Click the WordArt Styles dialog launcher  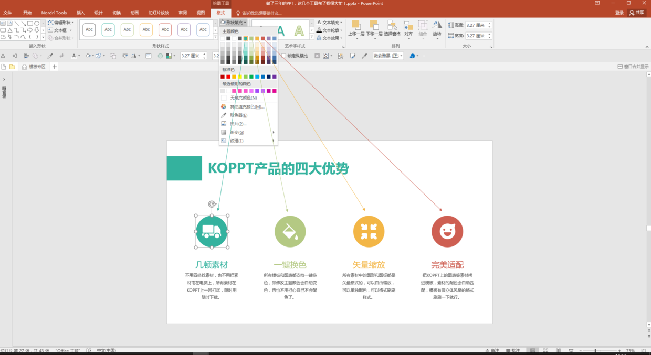tap(343, 47)
